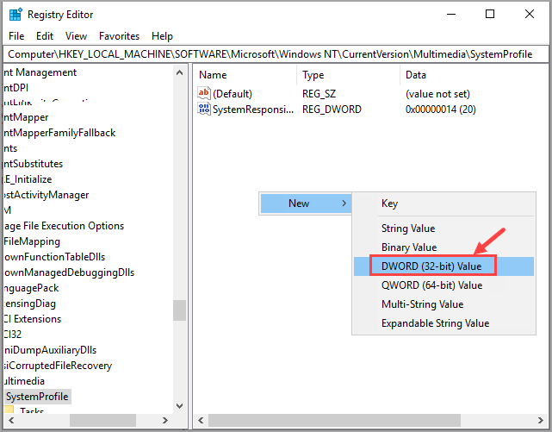This screenshot has height=432, width=552.
Task: Select the FontDPI key
Action: (16, 87)
